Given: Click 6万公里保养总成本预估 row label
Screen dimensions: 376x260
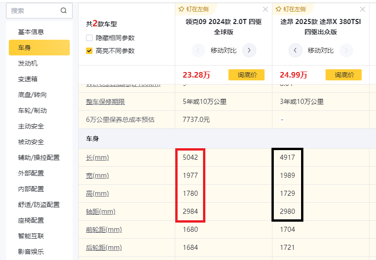Looking at the screenshot, I should tap(120, 120).
